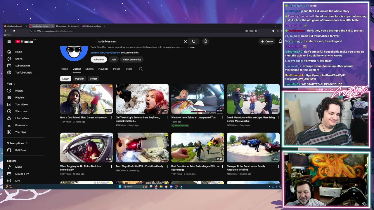Switch to the channel Posts tab
Image resolution: width=374 pixels, height=210 pixels.
(x=117, y=69)
